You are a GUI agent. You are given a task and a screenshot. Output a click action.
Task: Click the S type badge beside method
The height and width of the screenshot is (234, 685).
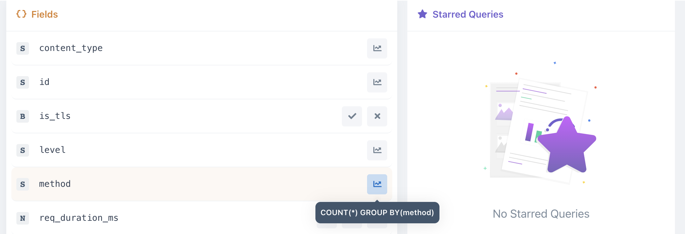(x=23, y=184)
